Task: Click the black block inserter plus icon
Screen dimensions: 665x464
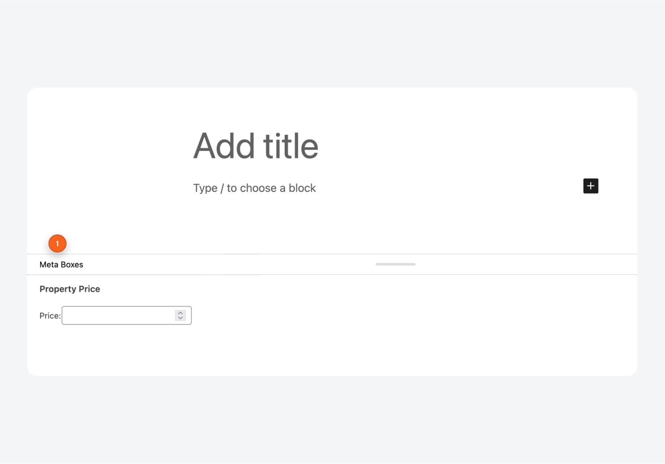Action: 591,186
